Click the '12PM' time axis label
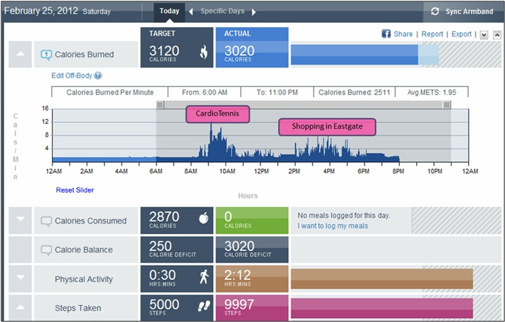Viewport: 505px width, 322px height. [261, 171]
